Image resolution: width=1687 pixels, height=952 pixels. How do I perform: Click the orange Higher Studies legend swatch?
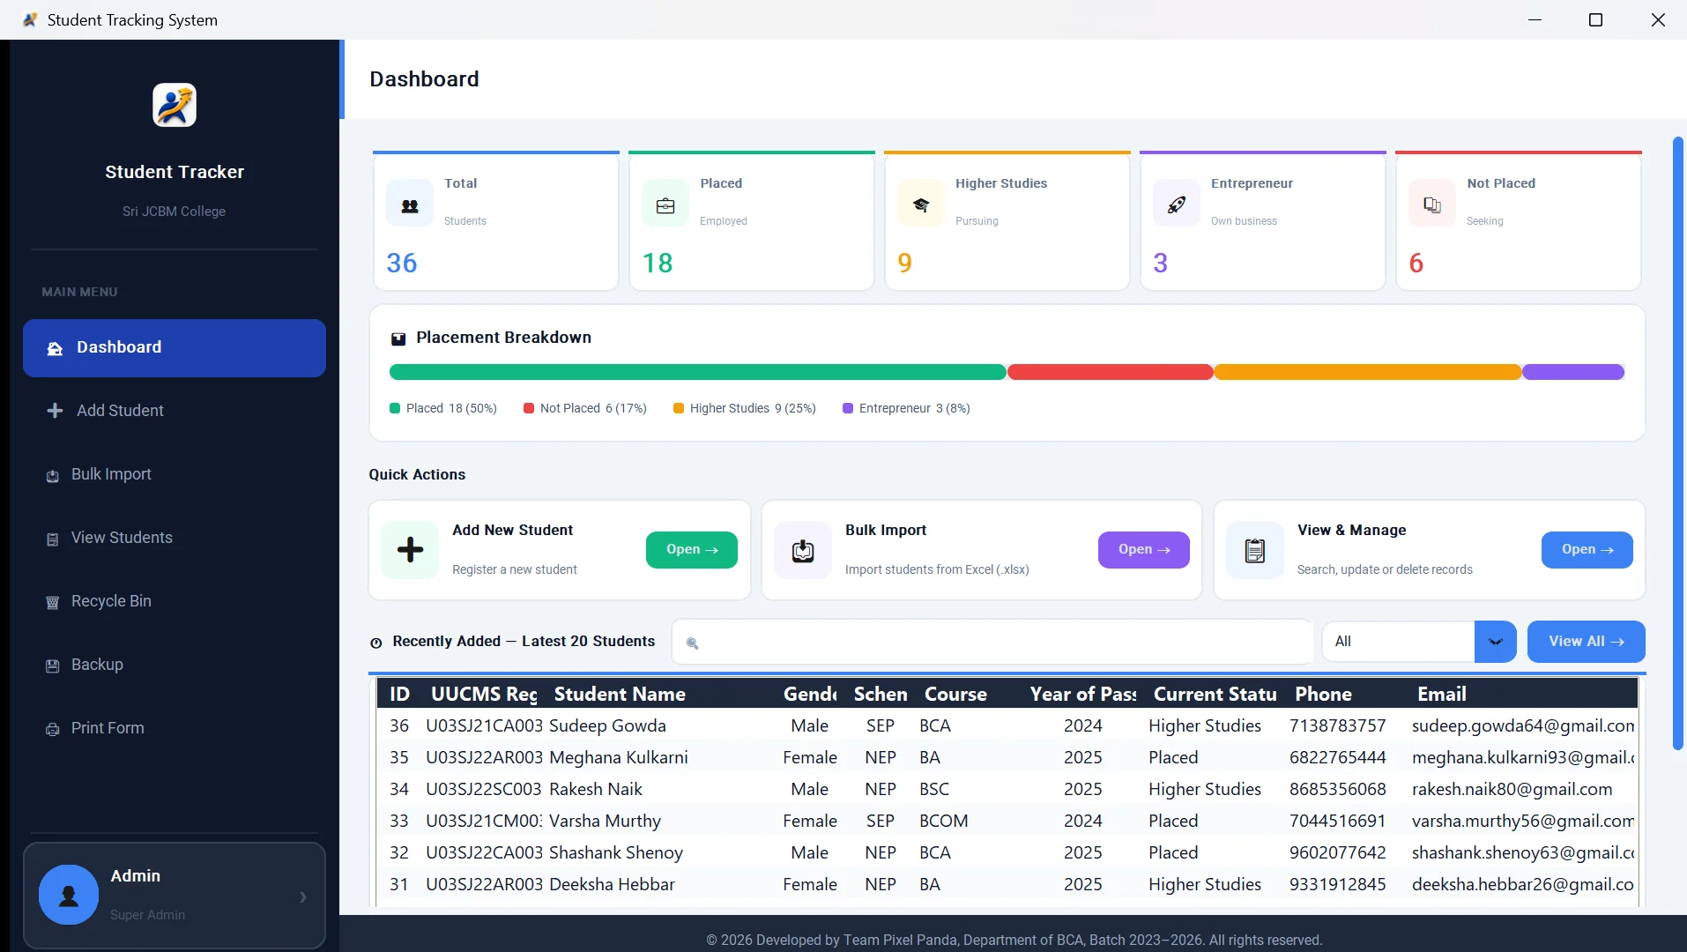679,408
